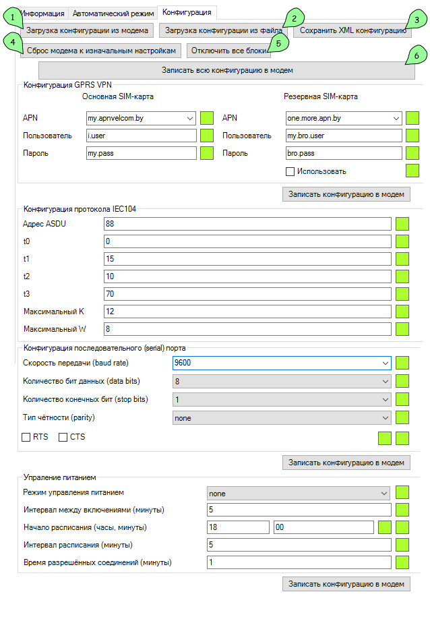Click the t1 input field
430x619 pixels.
[x=247, y=259]
